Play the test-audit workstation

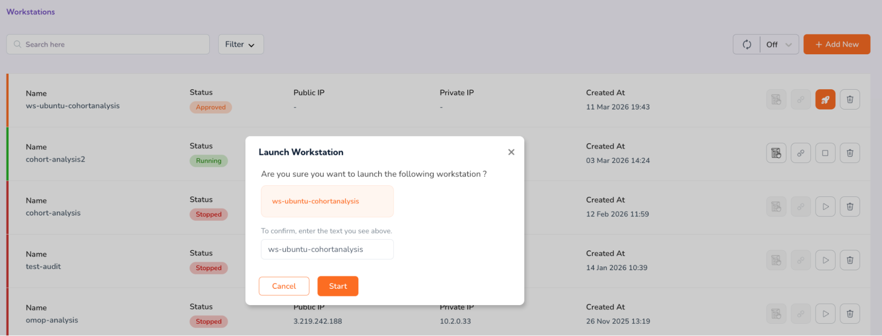click(x=825, y=260)
